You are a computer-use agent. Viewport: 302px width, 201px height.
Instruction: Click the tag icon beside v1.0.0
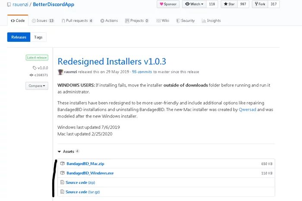click(x=35, y=68)
